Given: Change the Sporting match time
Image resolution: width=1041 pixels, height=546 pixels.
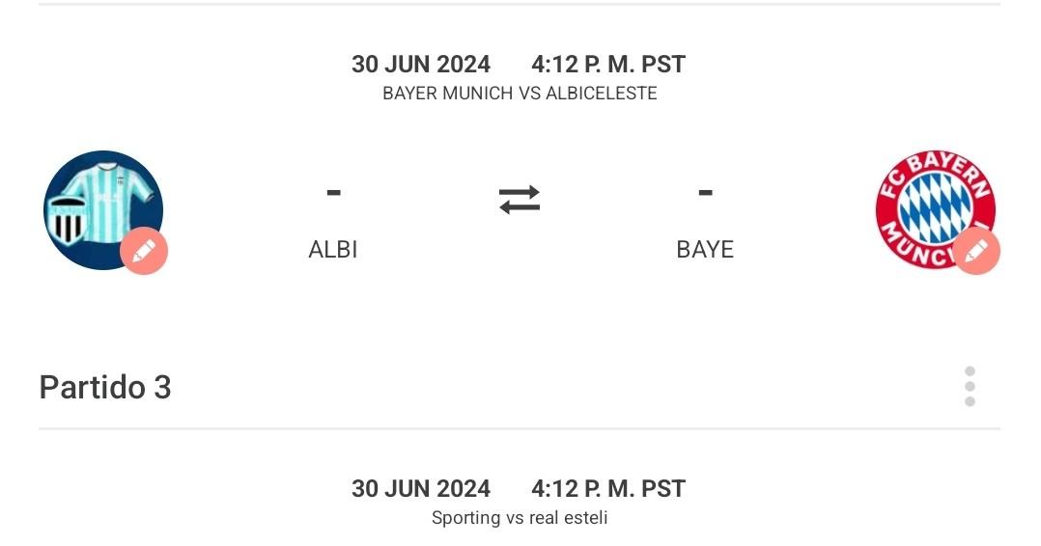Looking at the screenshot, I should pos(608,489).
